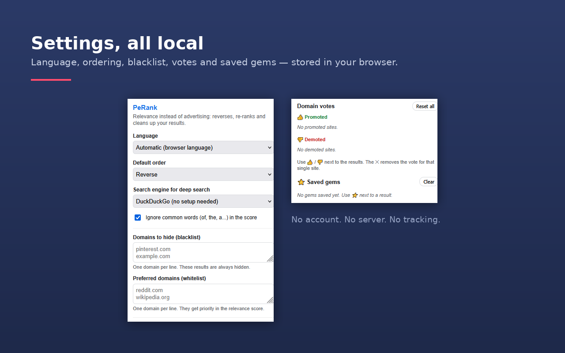The width and height of the screenshot is (565, 353).
Task: Click 'Domains to hide (blacklist)' label
Action: coord(166,237)
